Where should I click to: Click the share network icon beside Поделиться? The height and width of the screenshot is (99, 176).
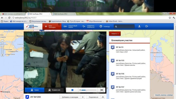(103, 97)
